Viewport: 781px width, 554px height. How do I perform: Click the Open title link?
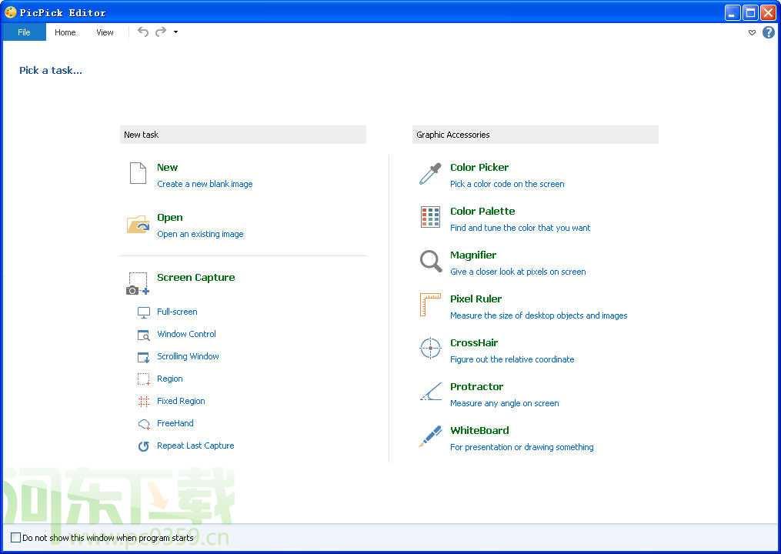(x=170, y=217)
